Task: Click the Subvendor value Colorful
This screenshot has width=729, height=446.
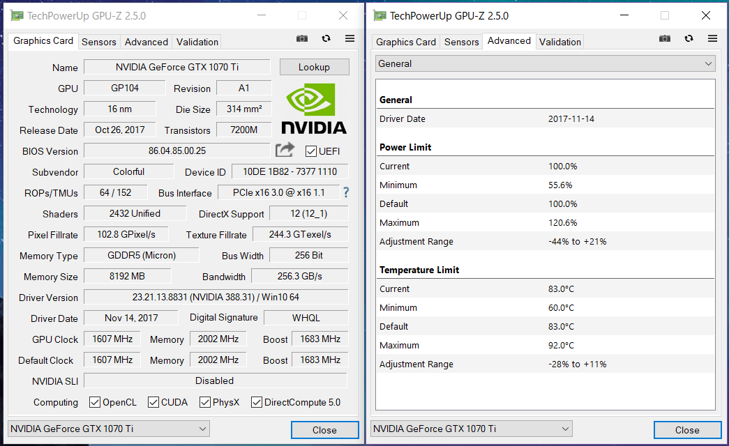Action: pyautogui.click(x=129, y=171)
